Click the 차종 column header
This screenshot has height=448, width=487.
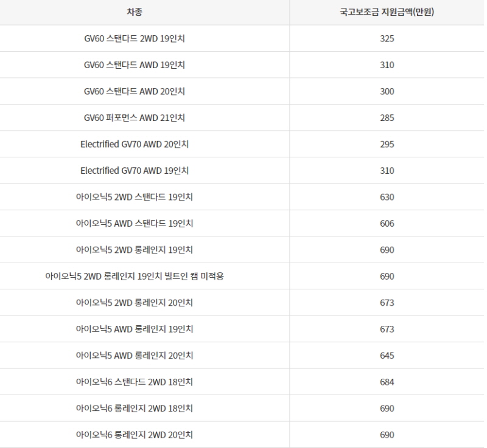pyautogui.click(x=135, y=12)
